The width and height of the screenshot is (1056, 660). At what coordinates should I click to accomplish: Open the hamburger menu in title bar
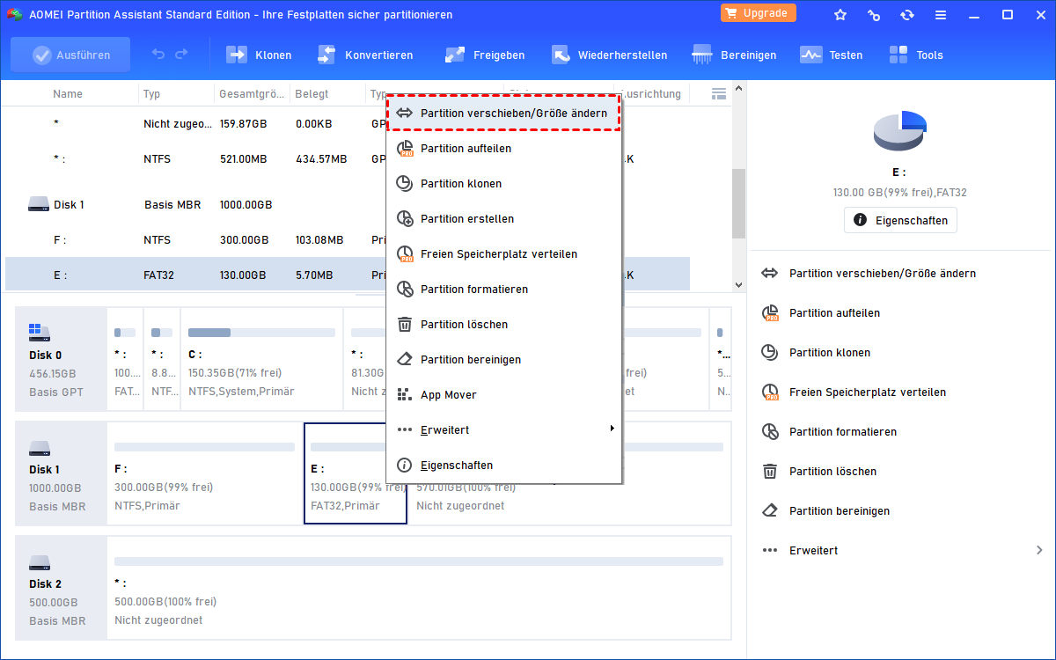941,15
